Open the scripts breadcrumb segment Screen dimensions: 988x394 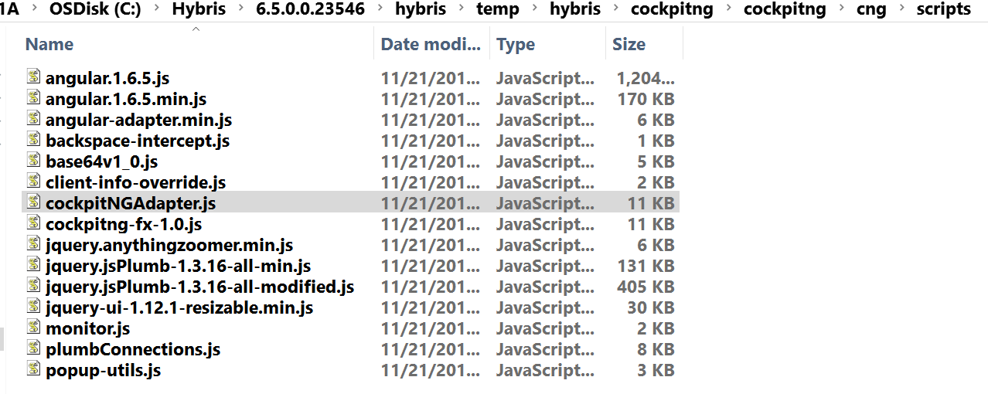pyautogui.click(x=943, y=9)
